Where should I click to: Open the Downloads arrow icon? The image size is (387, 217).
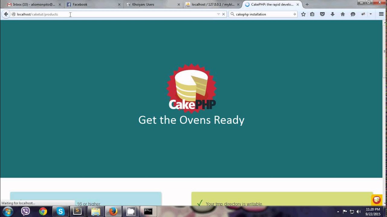[x=333, y=14]
